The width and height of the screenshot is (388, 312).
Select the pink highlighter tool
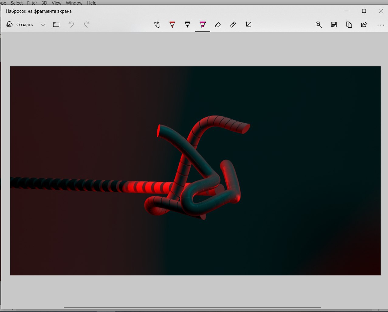click(x=203, y=25)
